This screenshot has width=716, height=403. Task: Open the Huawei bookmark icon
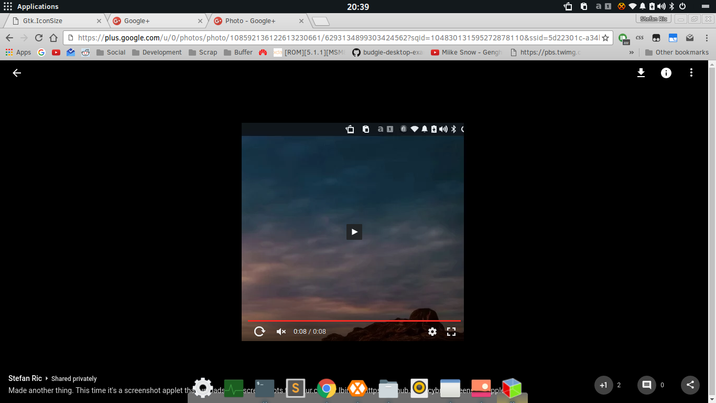tap(263, 52)
